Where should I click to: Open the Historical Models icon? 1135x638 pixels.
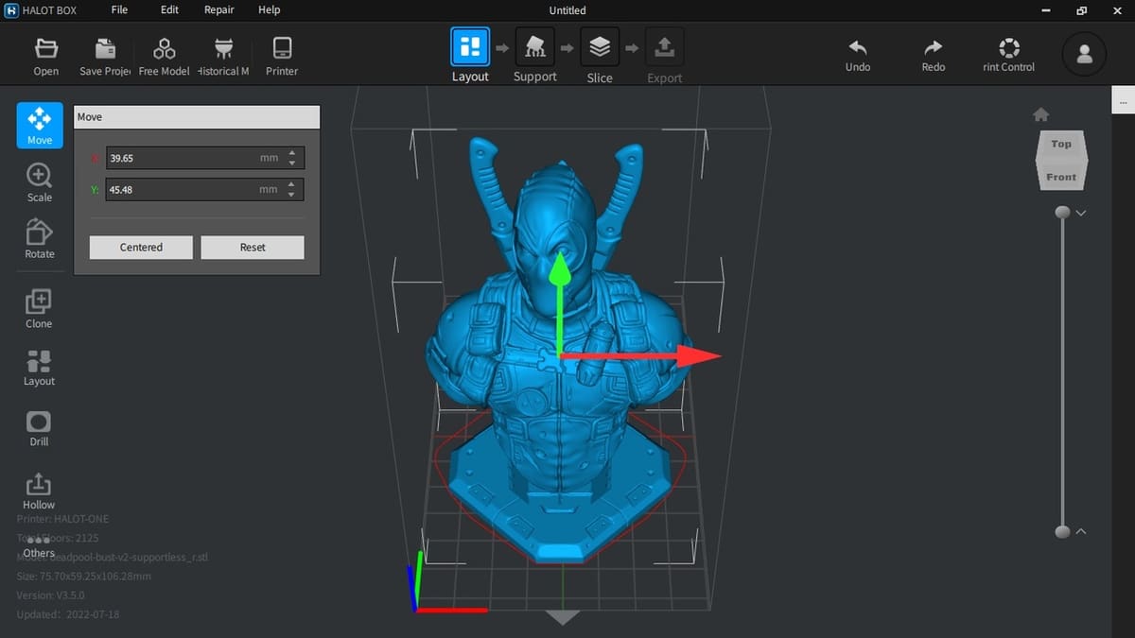point(223,57)
